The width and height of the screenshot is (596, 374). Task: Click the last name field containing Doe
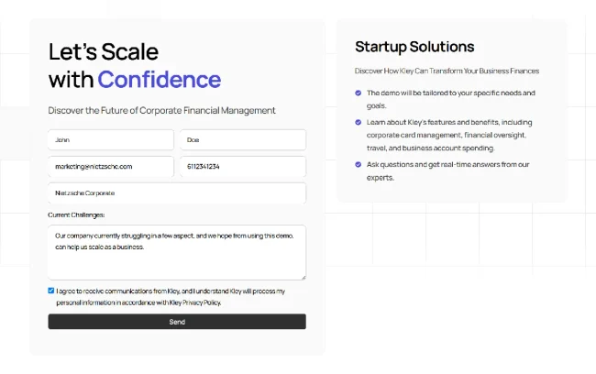pos(242,140)
